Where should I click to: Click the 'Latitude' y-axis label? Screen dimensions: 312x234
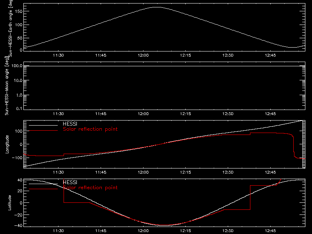tap(9, 203)
